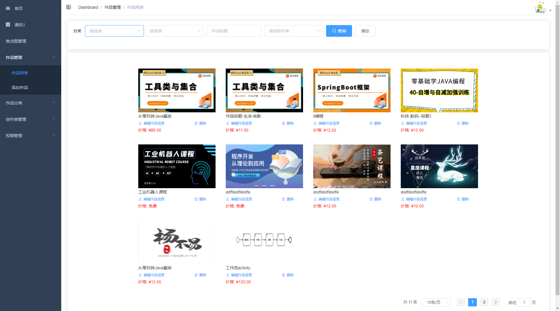This screenshot has height=311, width=560.
Task: Click the 星座课程 thumbnail
Action: pos(439,166)
